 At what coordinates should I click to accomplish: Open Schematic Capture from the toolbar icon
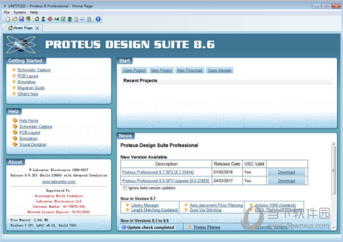(43, 19)
